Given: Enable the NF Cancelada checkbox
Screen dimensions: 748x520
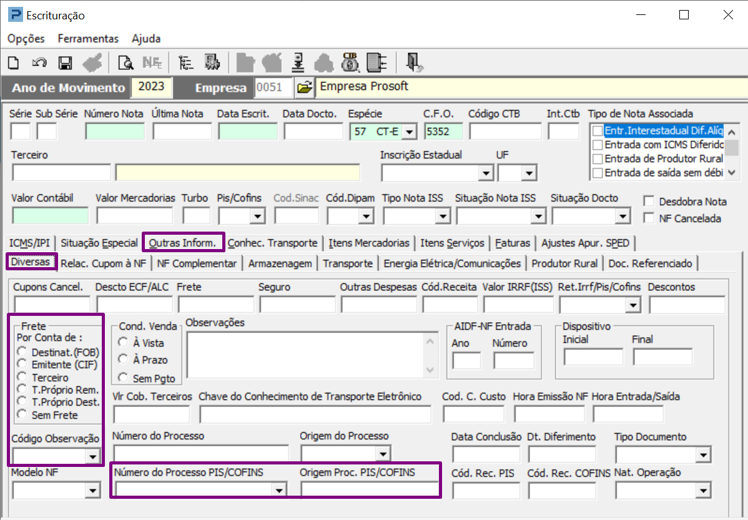Looking at the screenshot, I should coord(649,218).
